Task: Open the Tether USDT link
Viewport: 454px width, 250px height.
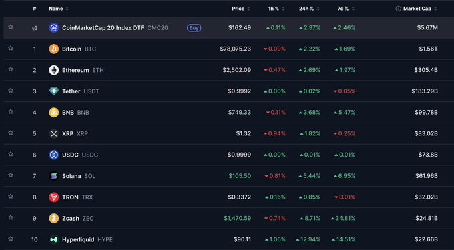Action: (81, 91)
